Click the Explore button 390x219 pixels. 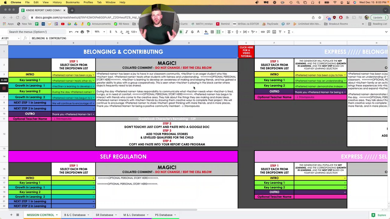pos(379,215)
